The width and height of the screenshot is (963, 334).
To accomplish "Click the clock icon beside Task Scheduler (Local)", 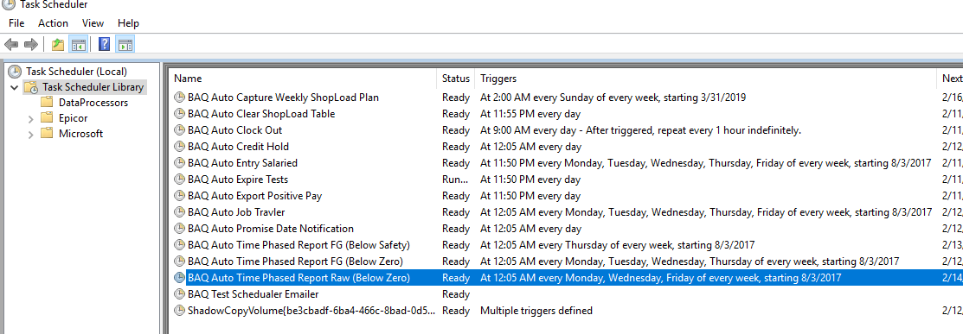I will 15,71.
